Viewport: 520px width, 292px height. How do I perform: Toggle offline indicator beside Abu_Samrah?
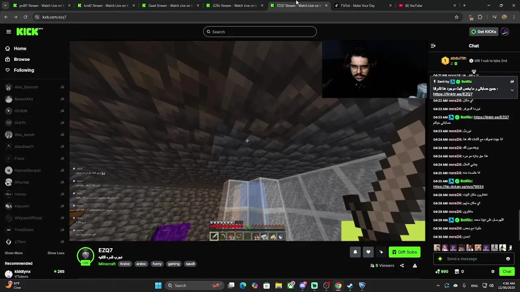[62, 87]
